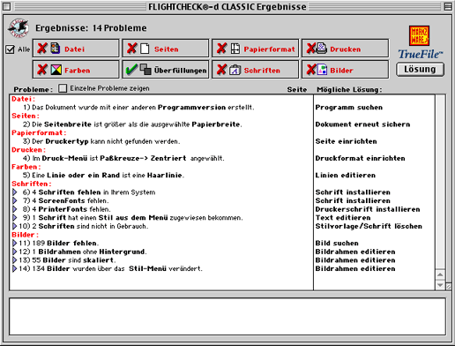Image resolution: width=455 pixels, height=346 pixels.
Task: Click the red X next to Seiten
Action: click(x=132, y=49)
